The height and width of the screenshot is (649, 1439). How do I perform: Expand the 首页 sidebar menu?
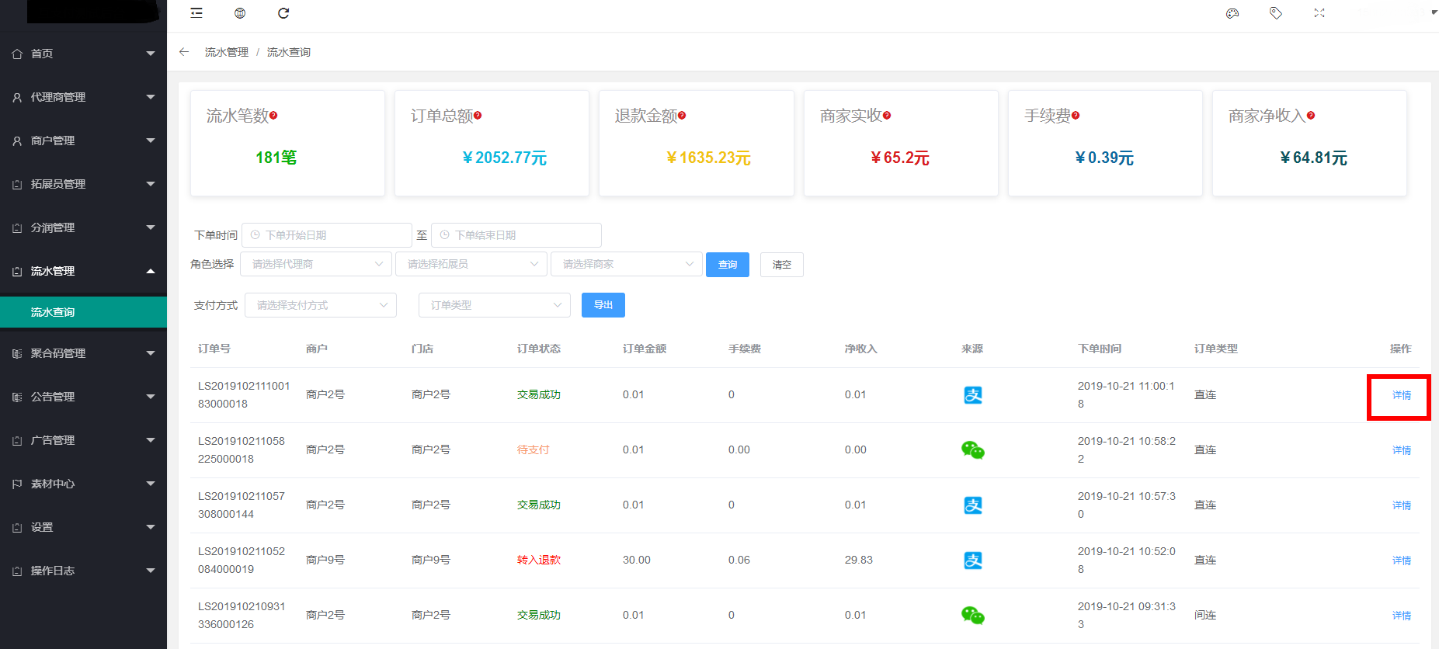83,54
